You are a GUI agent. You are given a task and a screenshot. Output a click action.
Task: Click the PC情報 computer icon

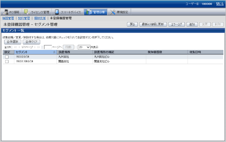tap(6, 12)
